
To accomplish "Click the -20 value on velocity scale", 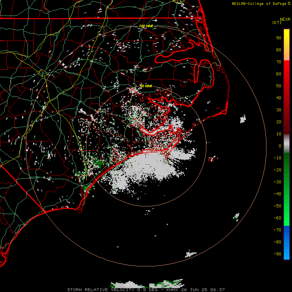I will [277, 170].
